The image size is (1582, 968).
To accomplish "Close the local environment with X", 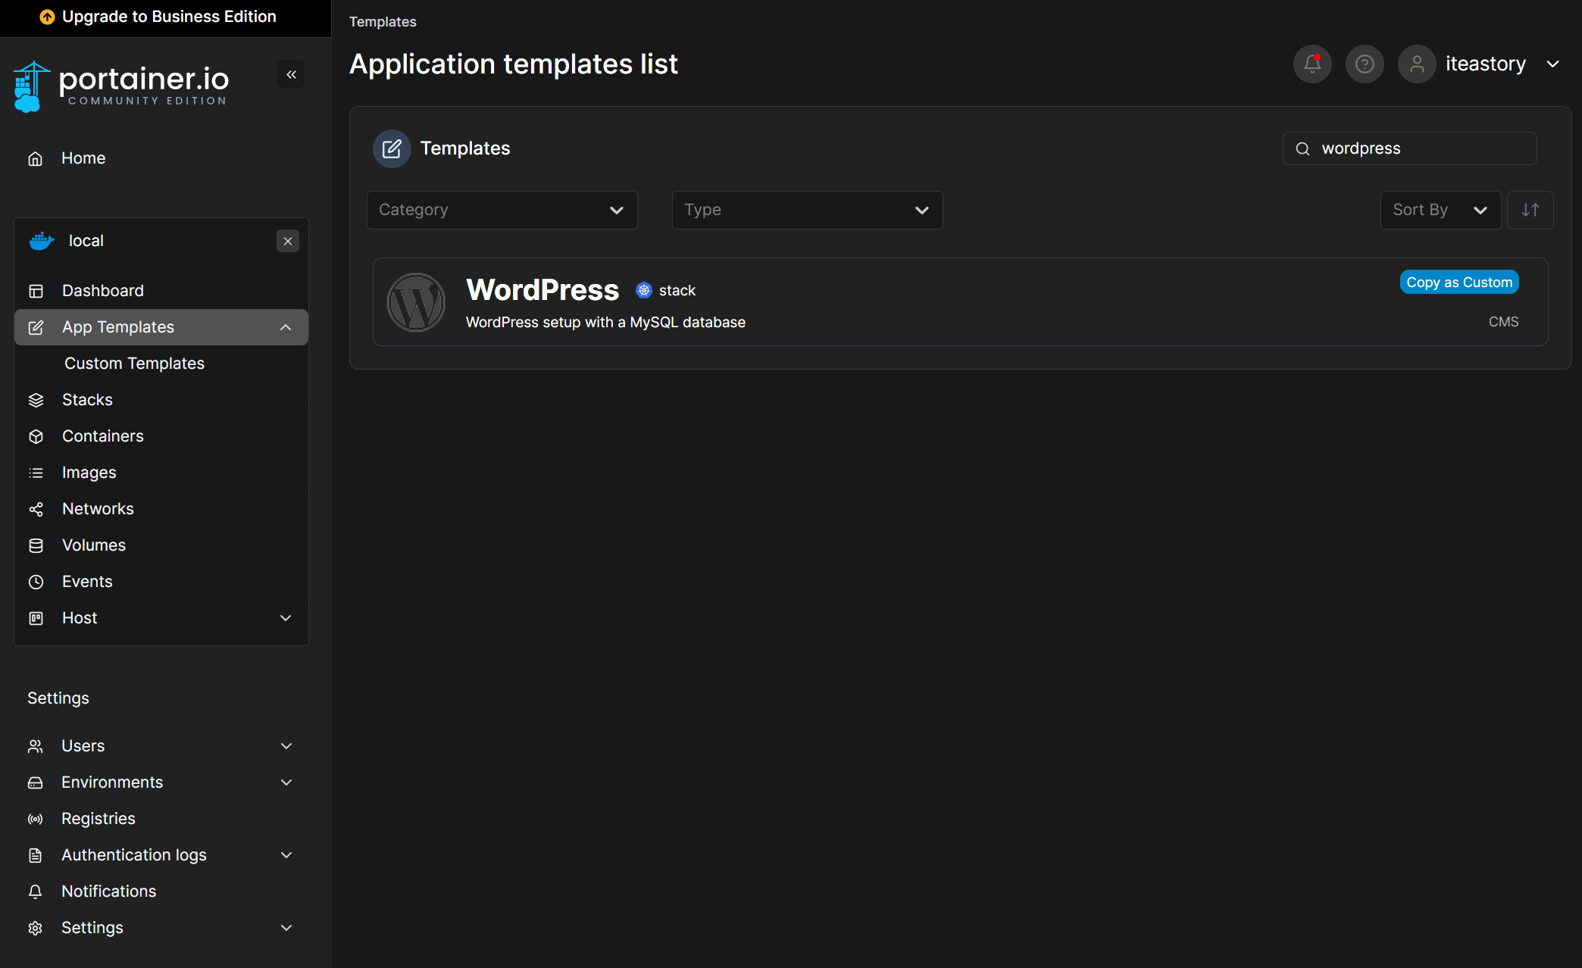I will 288,241.
